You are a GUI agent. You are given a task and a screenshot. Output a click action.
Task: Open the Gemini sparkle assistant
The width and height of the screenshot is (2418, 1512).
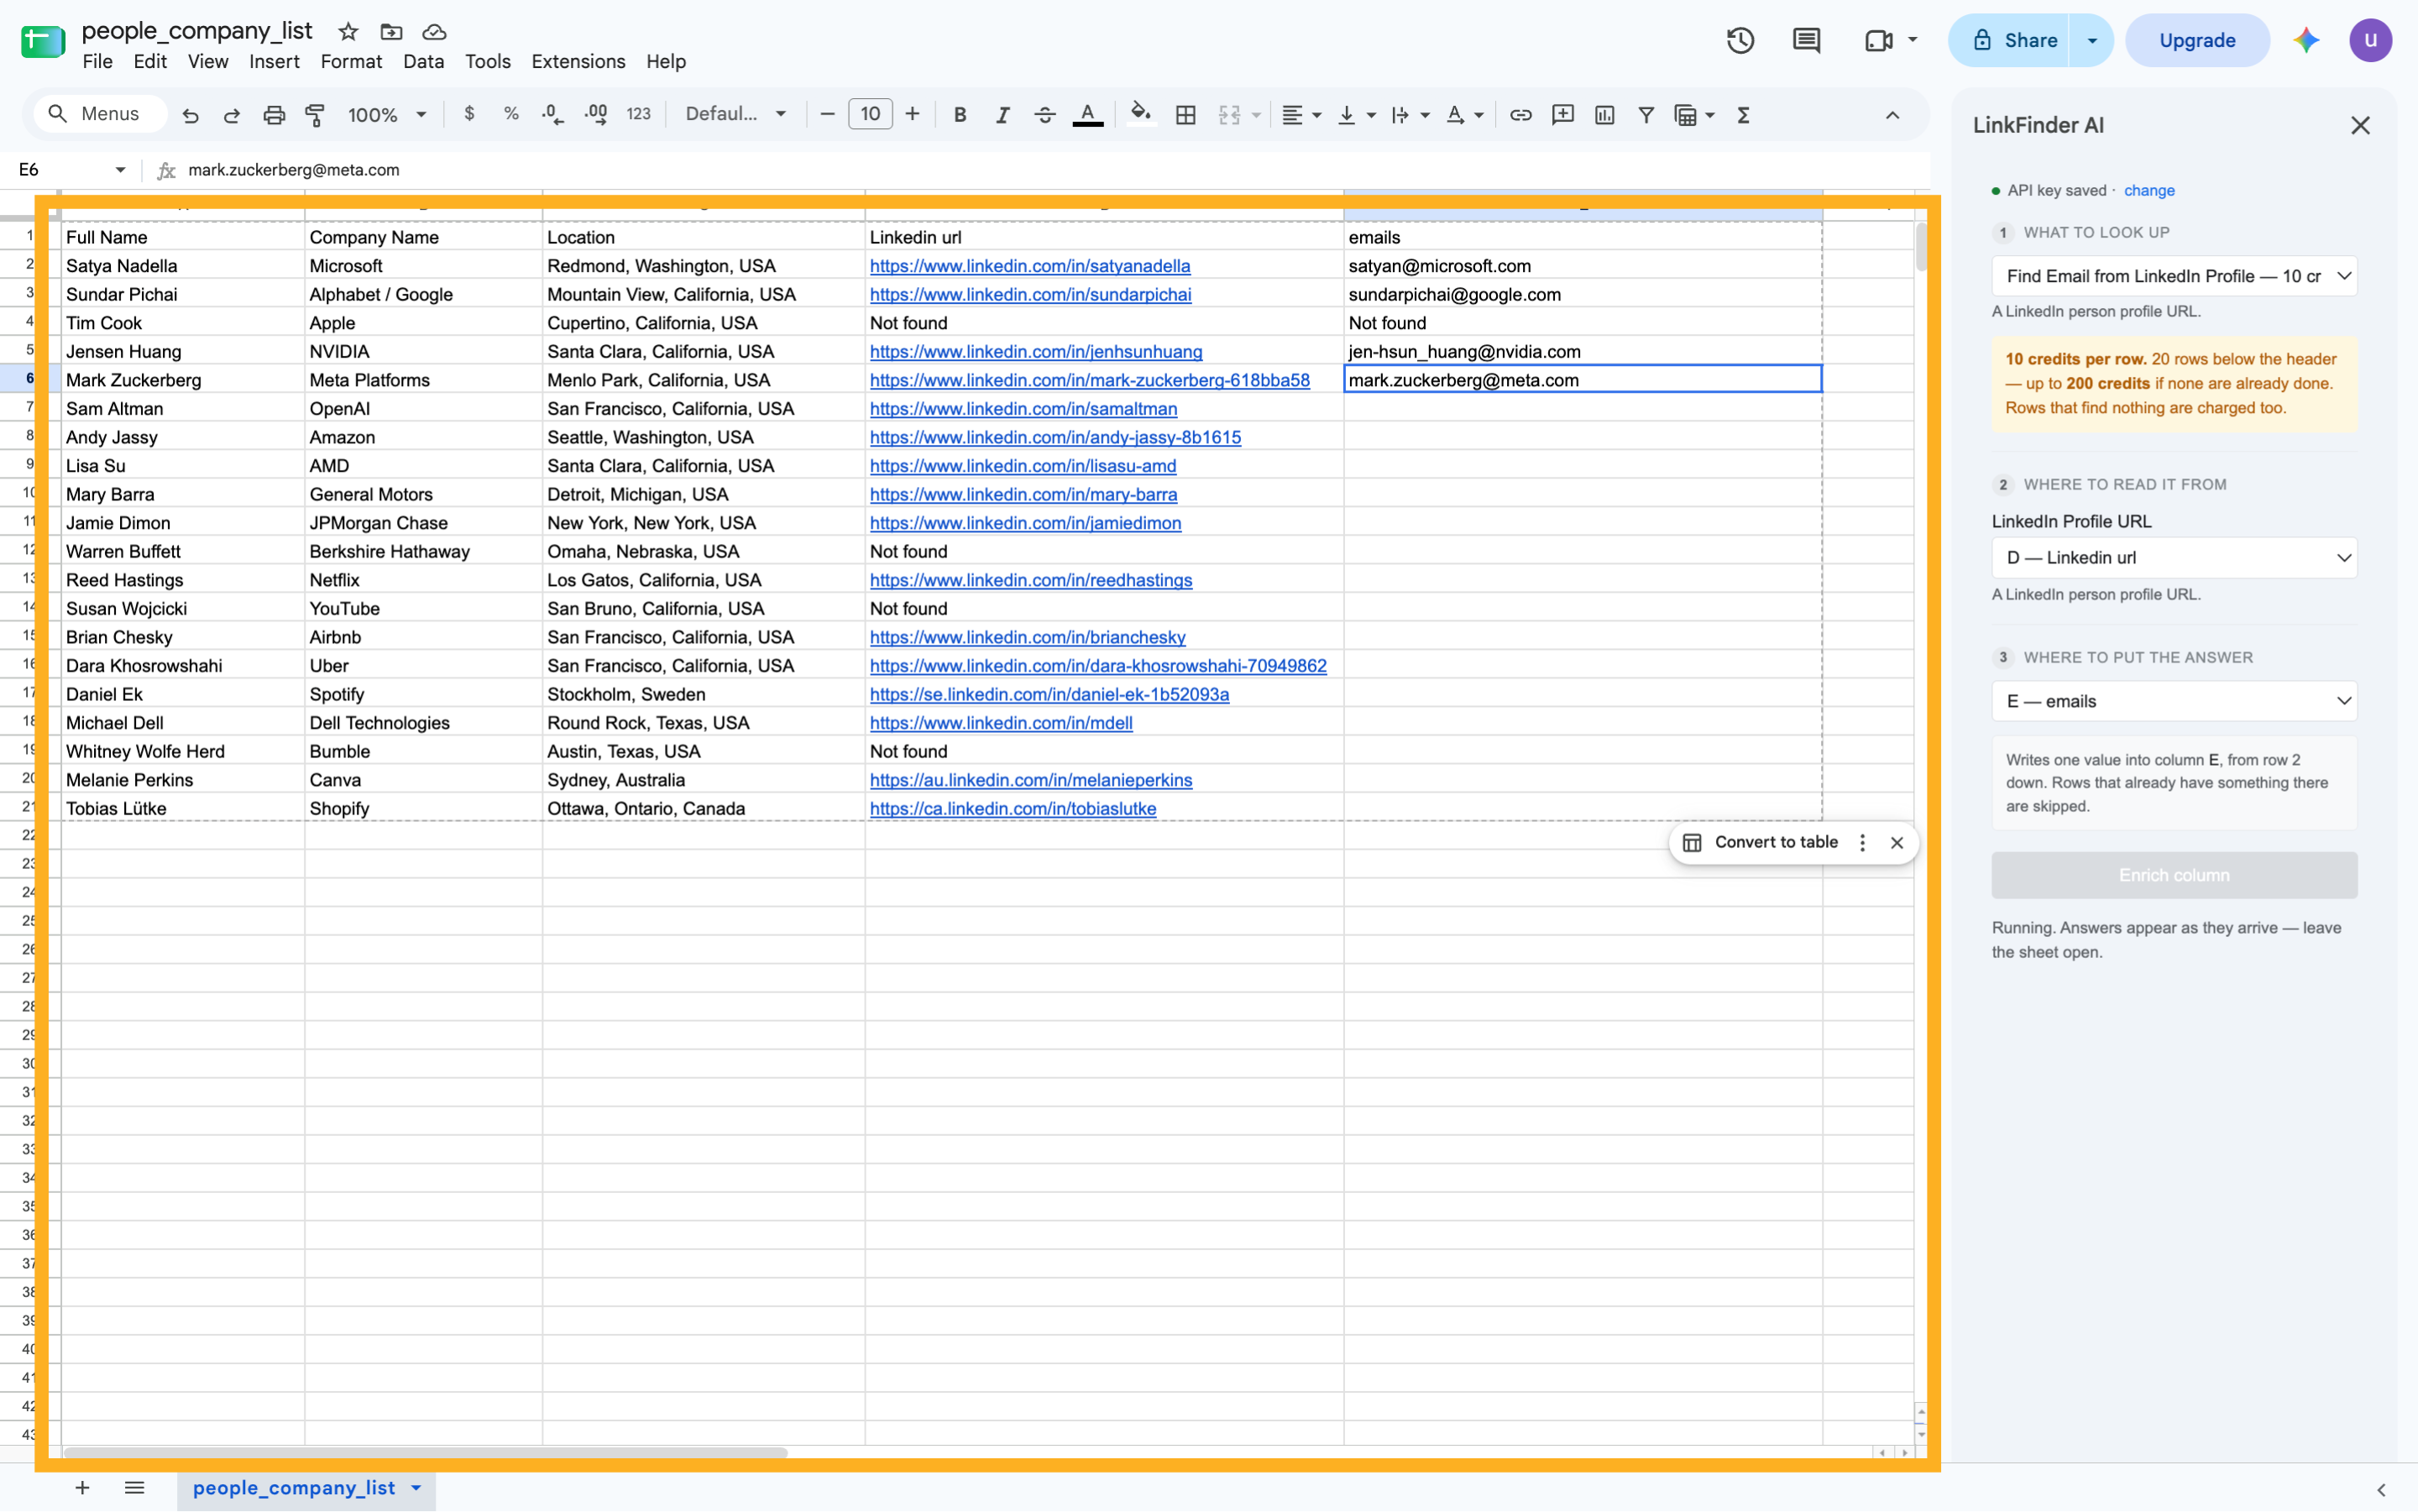[2306, 40]
